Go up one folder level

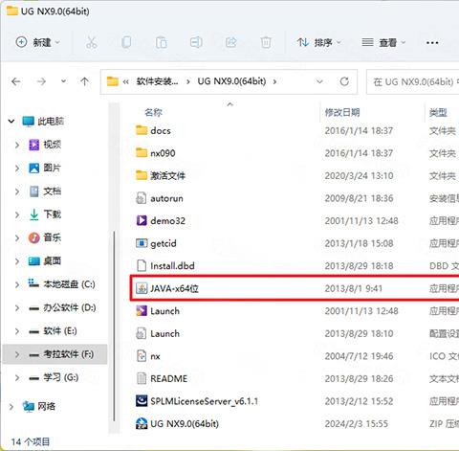(84, 81)
